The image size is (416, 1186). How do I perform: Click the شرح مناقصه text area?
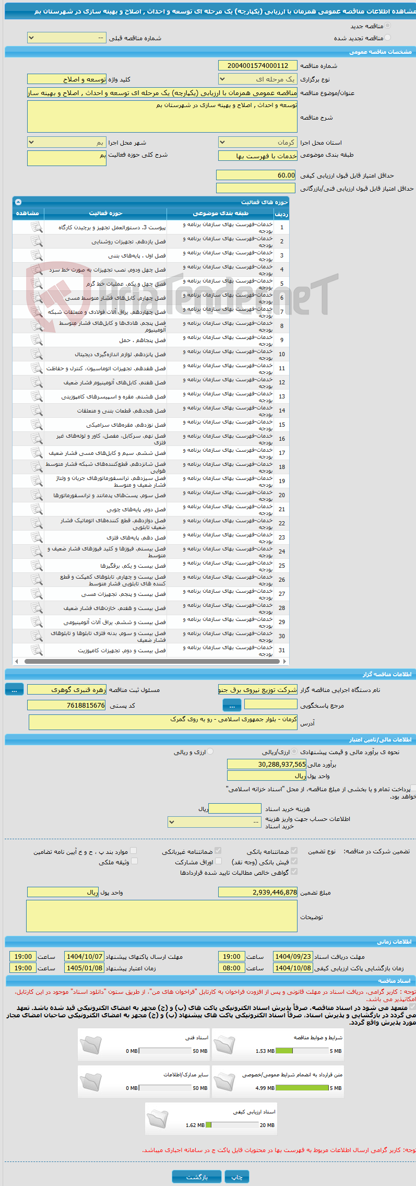click(x=162, y=116)
